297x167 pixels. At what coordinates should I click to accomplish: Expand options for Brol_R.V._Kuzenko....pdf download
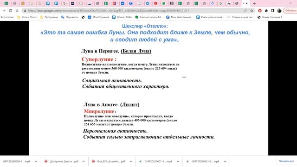(131, 161)
